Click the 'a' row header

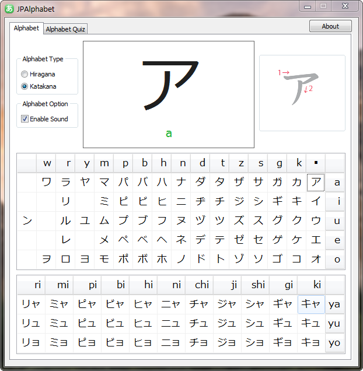335,183
